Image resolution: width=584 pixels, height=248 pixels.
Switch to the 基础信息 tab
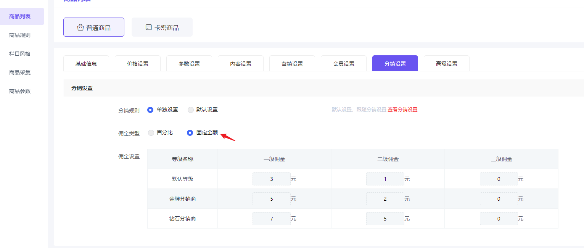86,63
